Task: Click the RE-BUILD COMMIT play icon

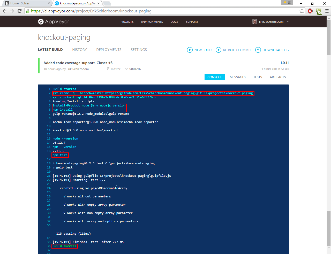Action: pos(219,50)
